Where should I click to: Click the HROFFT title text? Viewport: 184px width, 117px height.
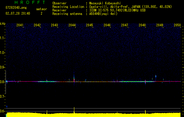[30, 2]
